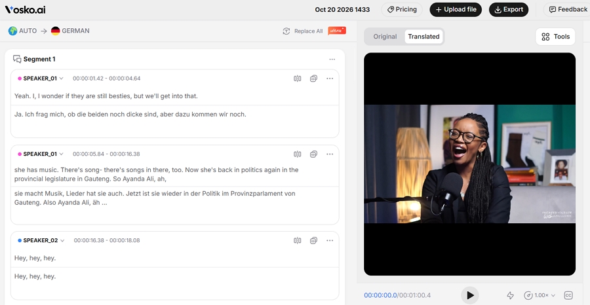Click the current time 00:00:00.0
This screenshot has width=590, height=305.
[380, 295]
